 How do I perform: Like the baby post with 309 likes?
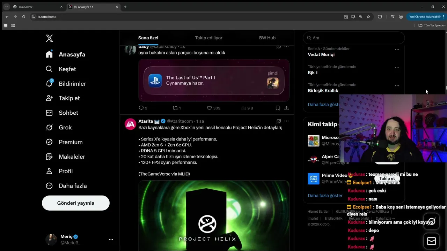210,108
